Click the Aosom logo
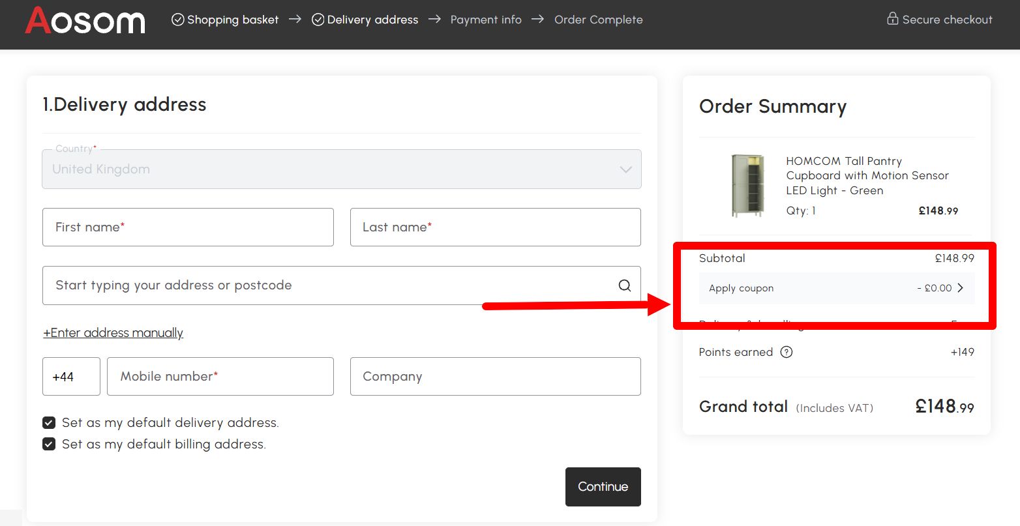Screen dimensions: 1020x526 click(85, 21)
